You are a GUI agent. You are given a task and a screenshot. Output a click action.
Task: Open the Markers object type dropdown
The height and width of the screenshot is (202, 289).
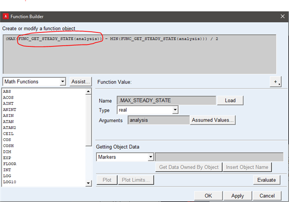coord(125,157)
